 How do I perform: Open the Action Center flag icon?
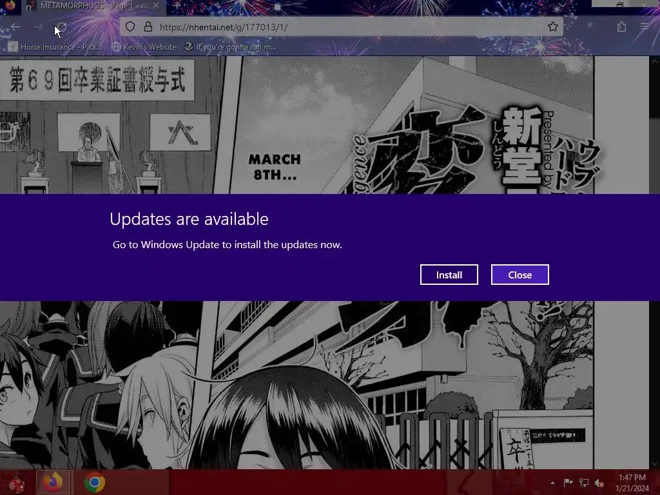point(568,483)
